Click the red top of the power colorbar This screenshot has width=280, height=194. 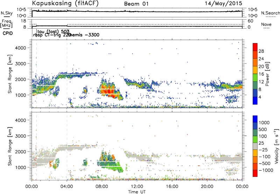pos(255,47)
